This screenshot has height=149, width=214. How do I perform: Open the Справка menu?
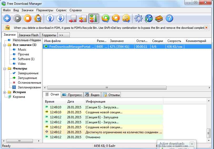click(x=76, y=10)
